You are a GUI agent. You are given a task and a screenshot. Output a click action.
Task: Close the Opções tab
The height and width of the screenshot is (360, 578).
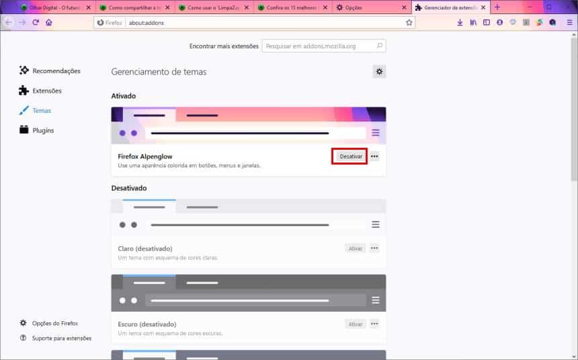tap(404, 7)
